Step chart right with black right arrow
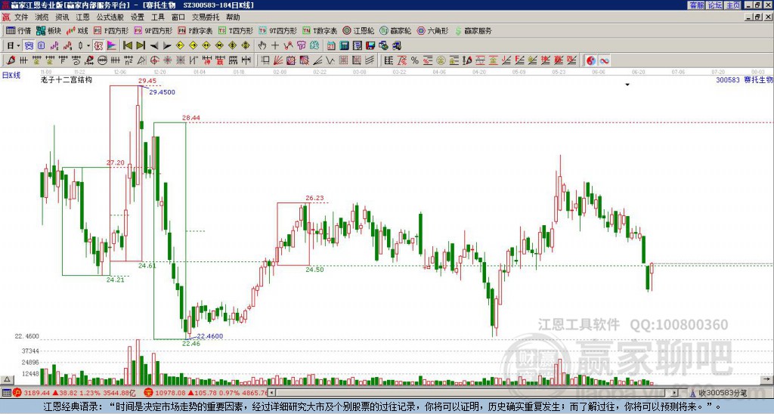 167,46
